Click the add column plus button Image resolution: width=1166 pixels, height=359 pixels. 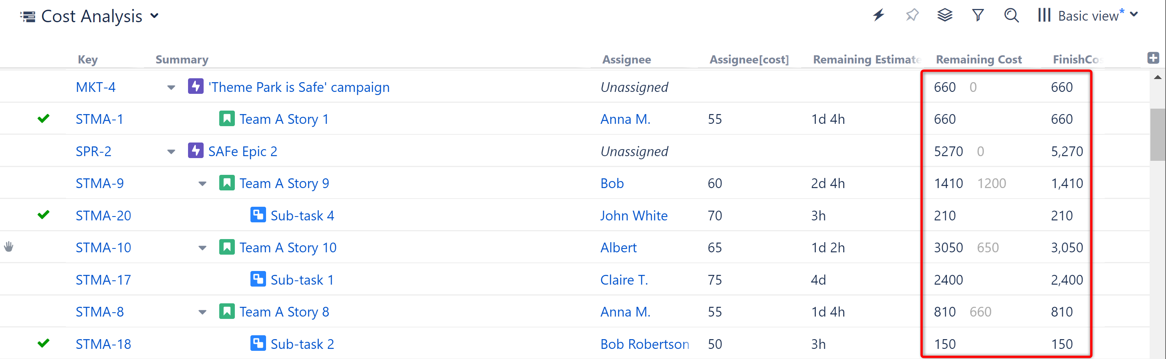1154,58
